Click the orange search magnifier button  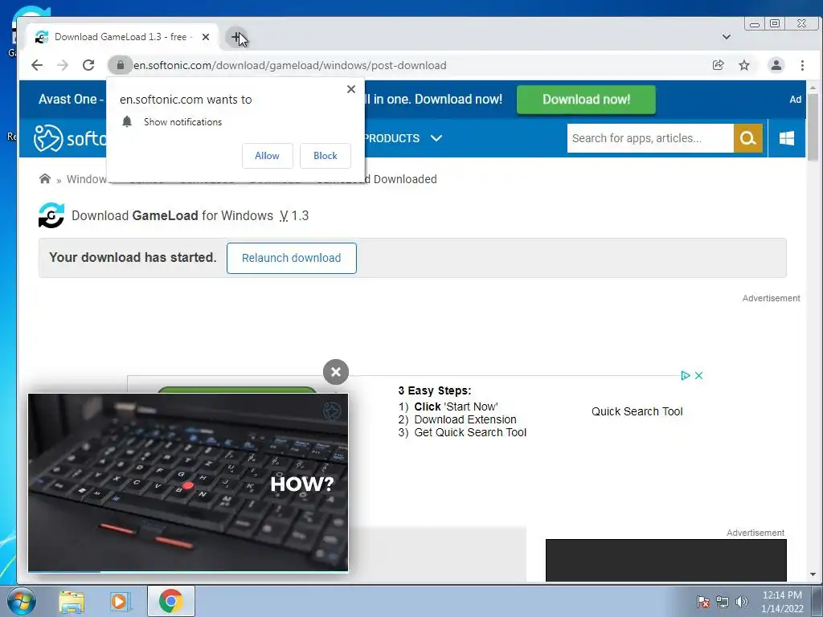click(748, 138)
